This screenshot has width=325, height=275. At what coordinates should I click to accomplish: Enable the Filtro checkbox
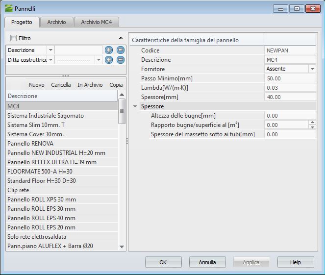tap(13, 38)
